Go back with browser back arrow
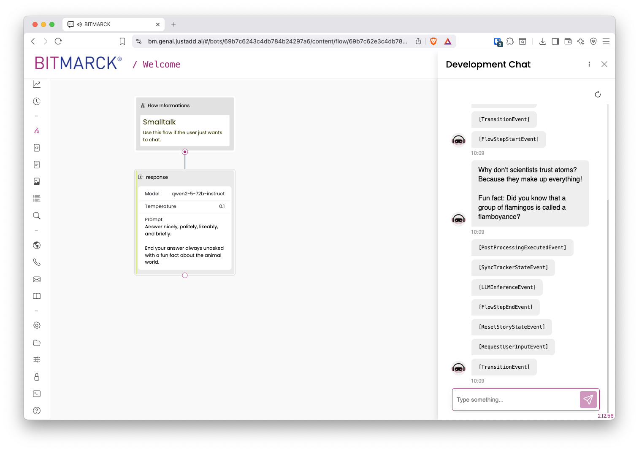This screenshot has width=639, height=451. [x=33, y=41]
